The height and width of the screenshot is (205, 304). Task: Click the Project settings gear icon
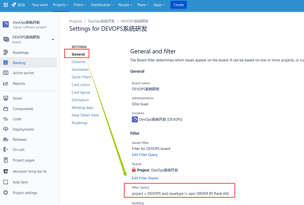5,193
